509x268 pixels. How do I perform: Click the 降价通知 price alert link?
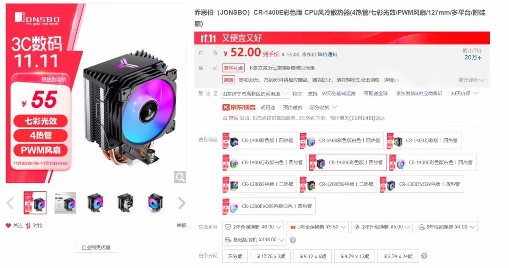click(327, 55)
